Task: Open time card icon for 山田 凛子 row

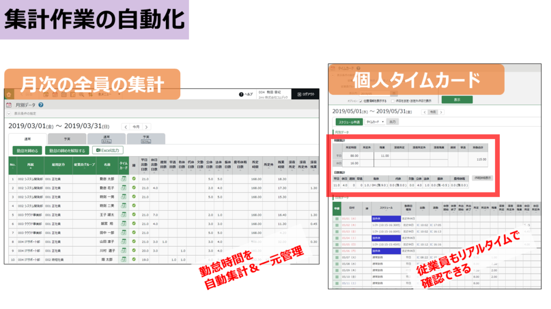Action: [123, 242]
